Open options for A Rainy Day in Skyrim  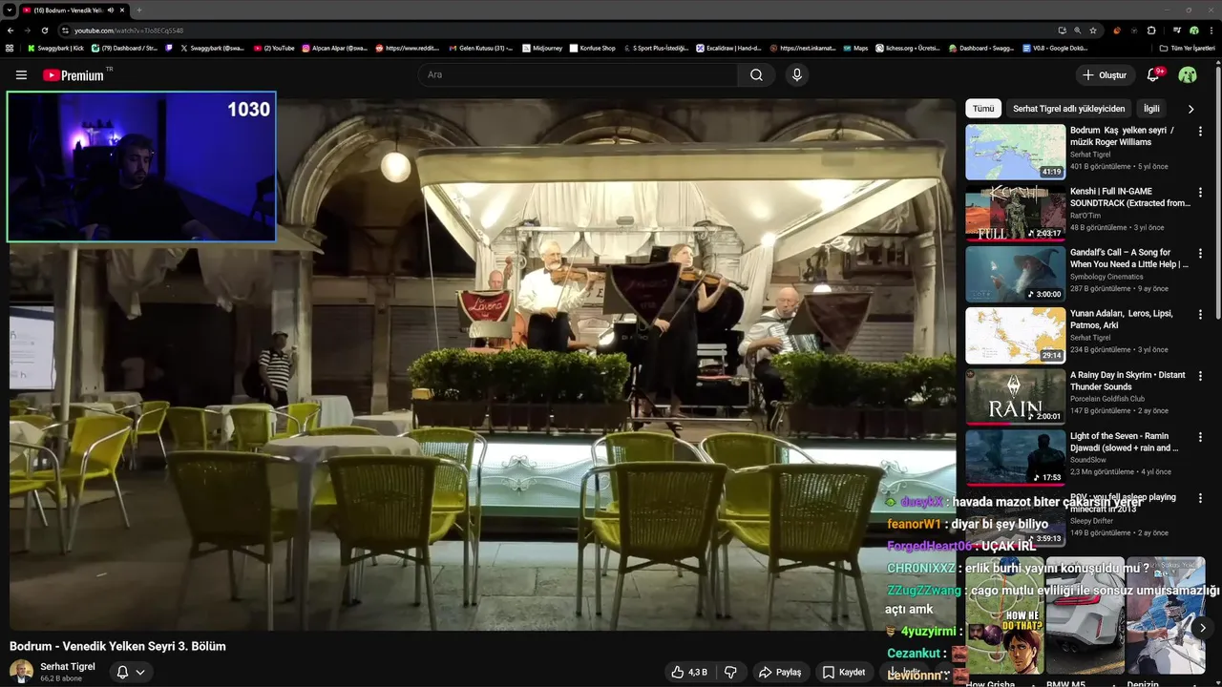point(1201,376)
